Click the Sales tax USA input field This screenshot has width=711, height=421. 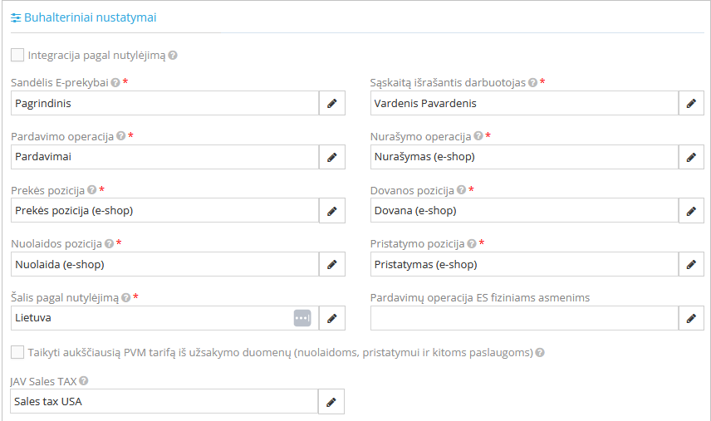tap(164, 402)
